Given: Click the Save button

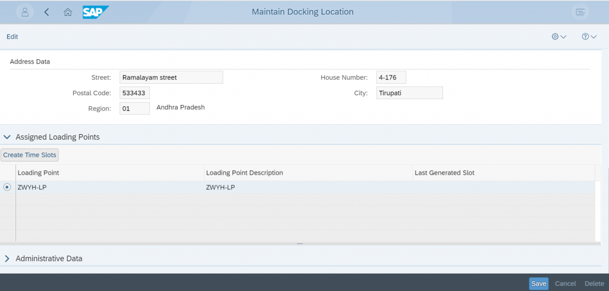Looking at the screenshot, I should pyautogui.click(x=539, y=284).
